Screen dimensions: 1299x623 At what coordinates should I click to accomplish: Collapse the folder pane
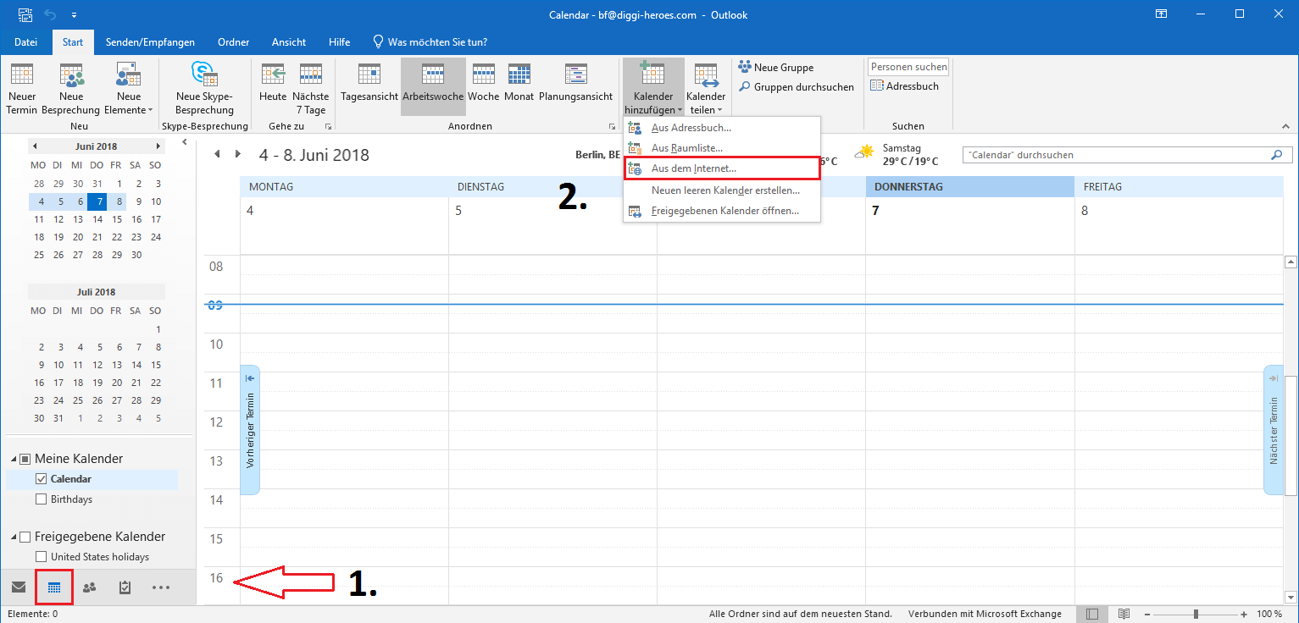pos(186,143)
